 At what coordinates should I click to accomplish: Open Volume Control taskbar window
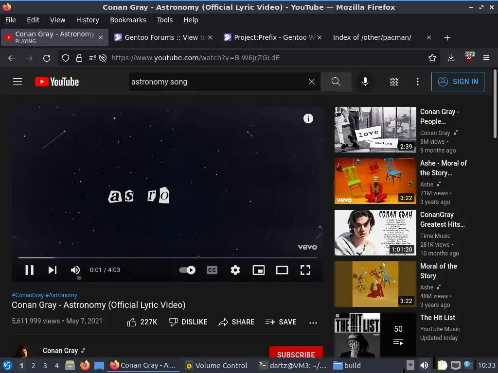pyautogui.click(x=217, y=365)
